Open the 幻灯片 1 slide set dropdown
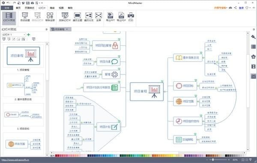The height and width of the screenshot is (163, 257). (x=14, y=35)
